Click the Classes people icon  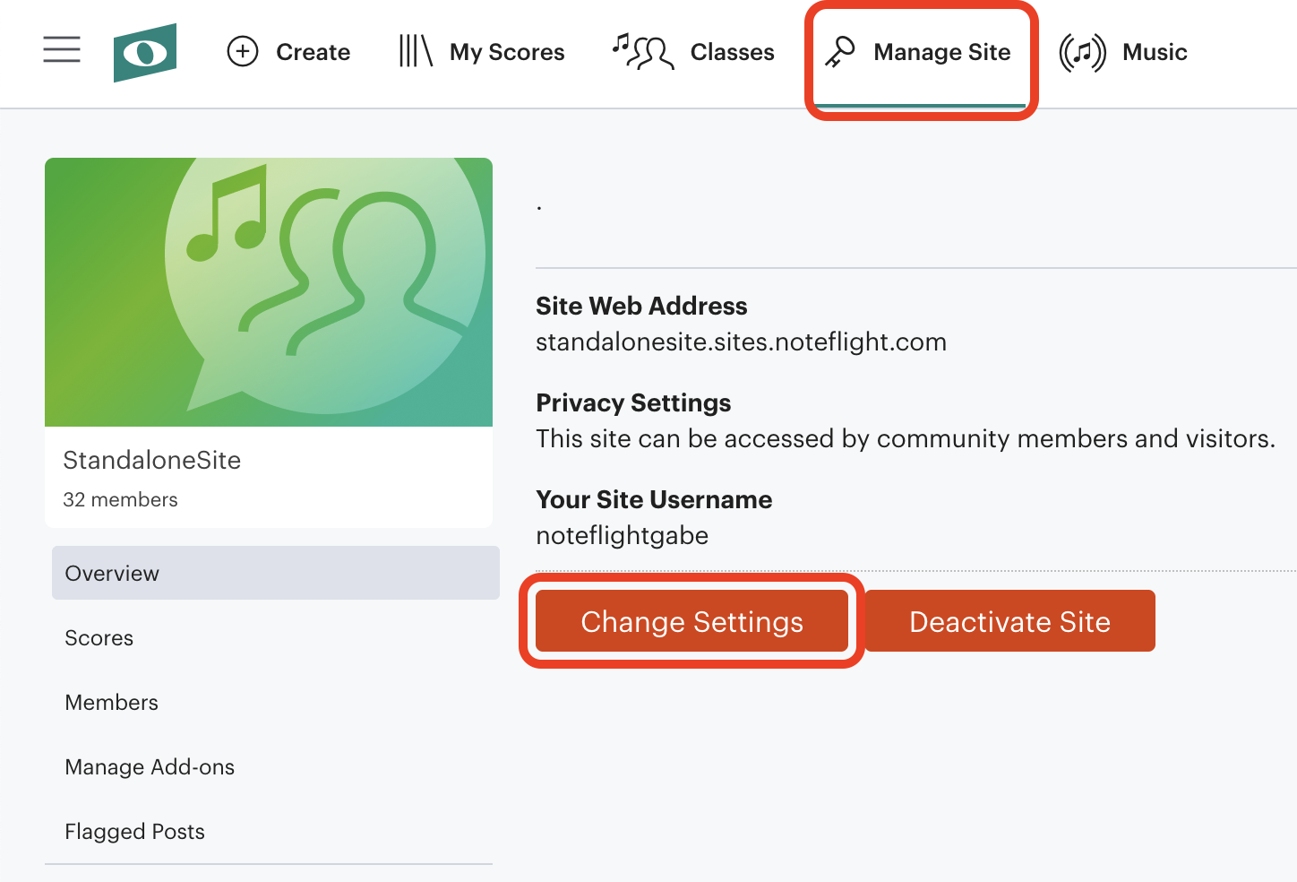pyautogui.click(x=643, y=51)
